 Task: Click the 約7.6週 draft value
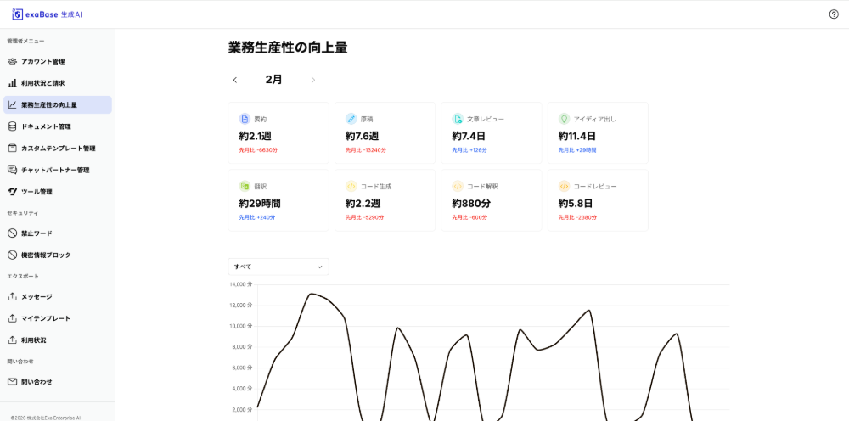[363, 136]
